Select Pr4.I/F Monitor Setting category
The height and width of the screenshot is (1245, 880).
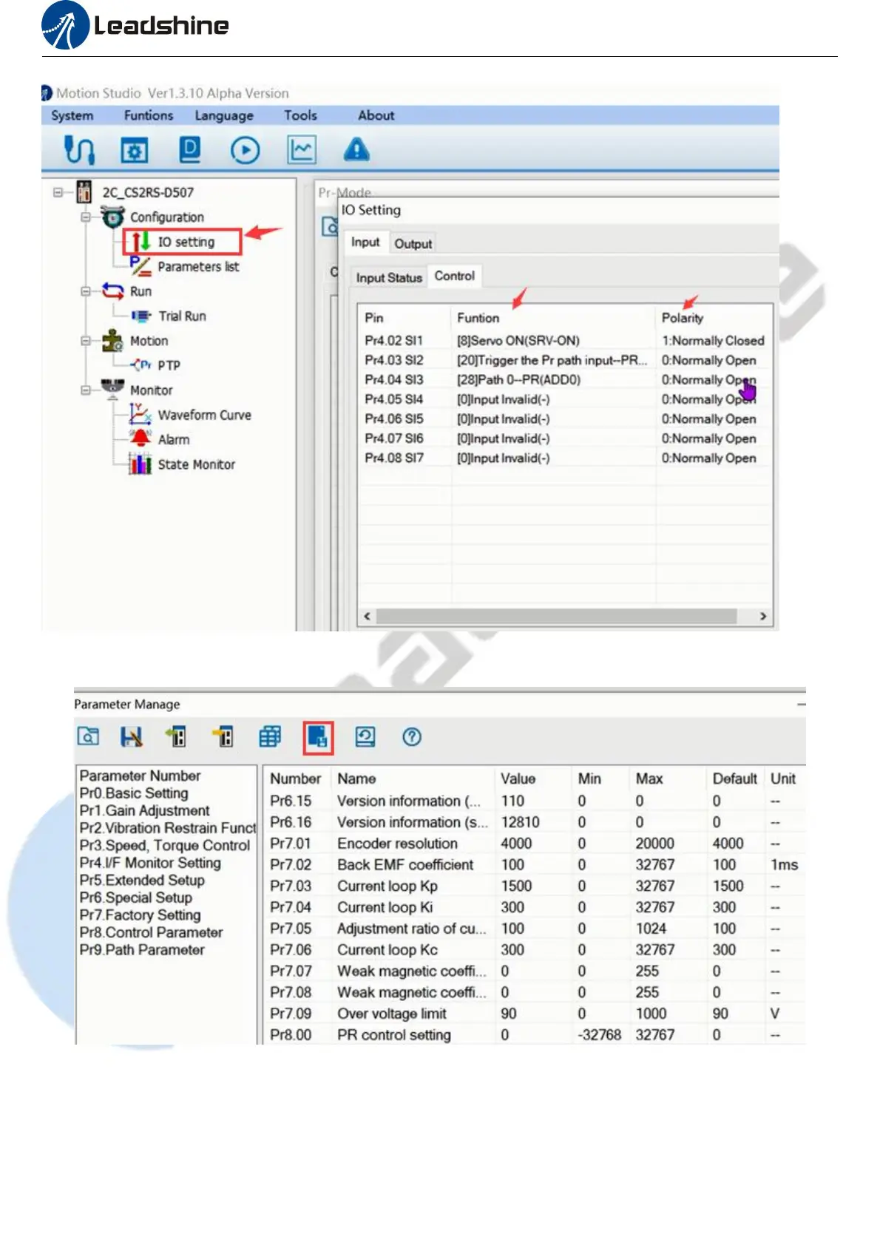pos(150,863)
